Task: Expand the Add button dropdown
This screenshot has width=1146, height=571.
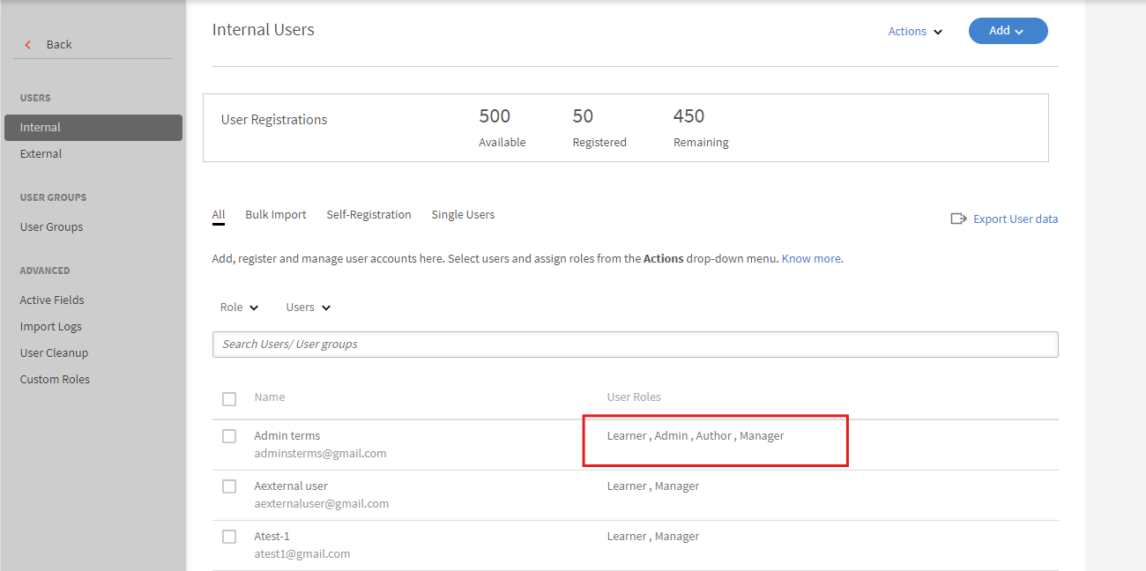Action: 1008,31
